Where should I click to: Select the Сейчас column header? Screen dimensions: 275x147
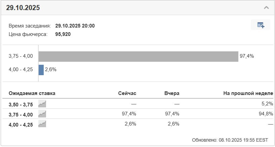point(127,93)
